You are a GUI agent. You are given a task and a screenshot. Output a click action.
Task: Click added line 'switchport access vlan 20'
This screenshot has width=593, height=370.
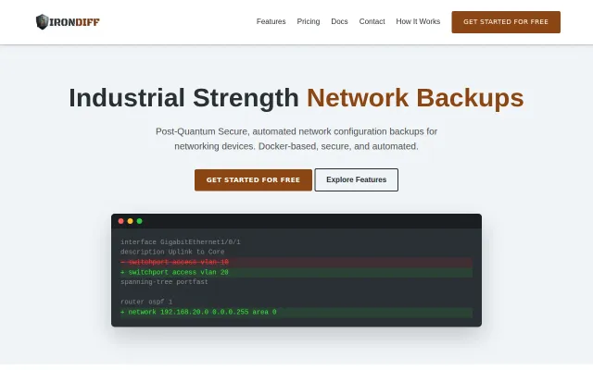pyautogui.click(x=296, y=272)
